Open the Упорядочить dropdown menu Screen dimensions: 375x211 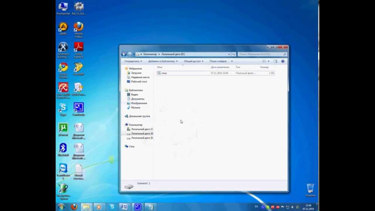click(x=133, y=61)
